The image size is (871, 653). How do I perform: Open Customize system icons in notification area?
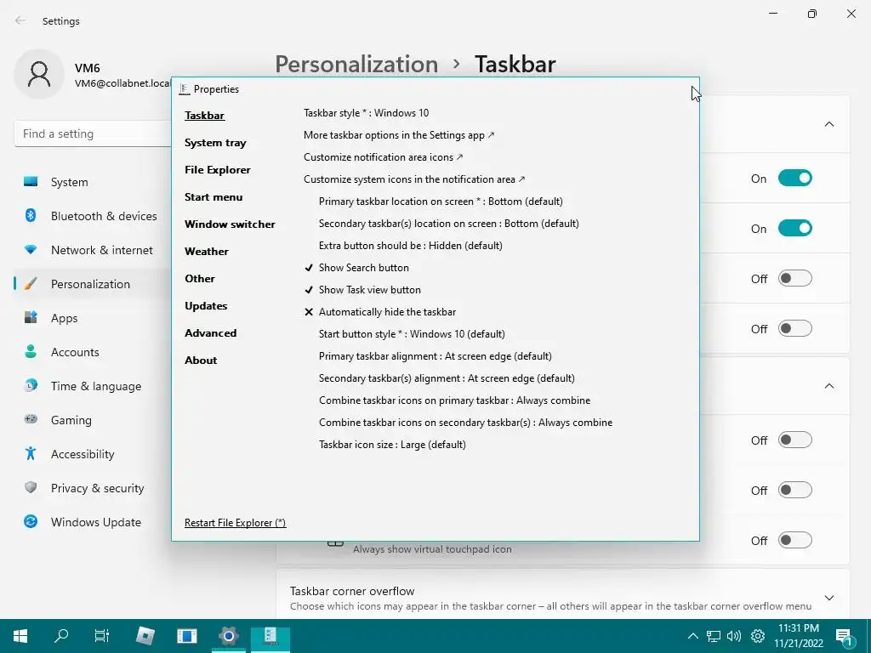click(414, 179)
